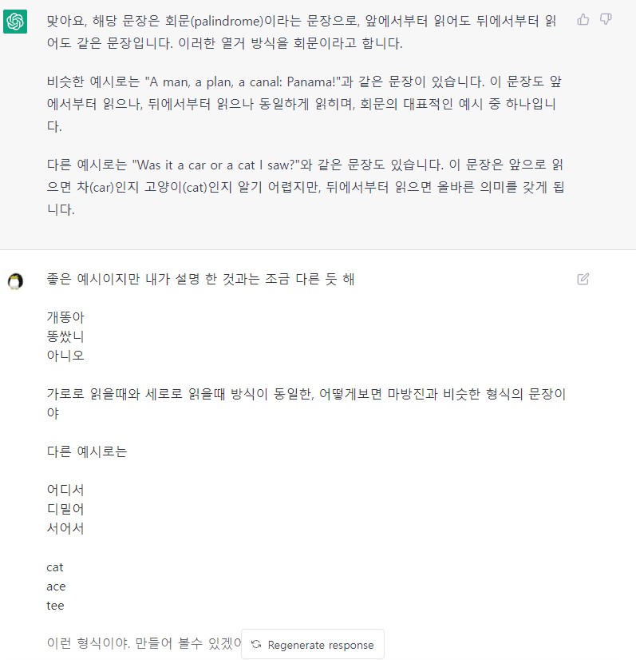
Task: Click the "아니오" line
Action: (x=65, y=356)
